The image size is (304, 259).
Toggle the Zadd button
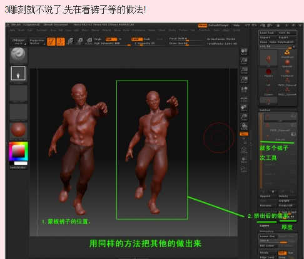[137, 39]
